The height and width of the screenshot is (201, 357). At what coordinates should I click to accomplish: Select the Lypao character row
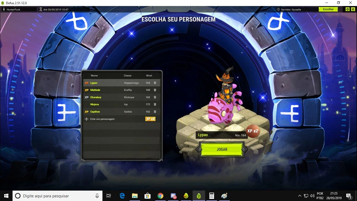click(x=122, y=83)
